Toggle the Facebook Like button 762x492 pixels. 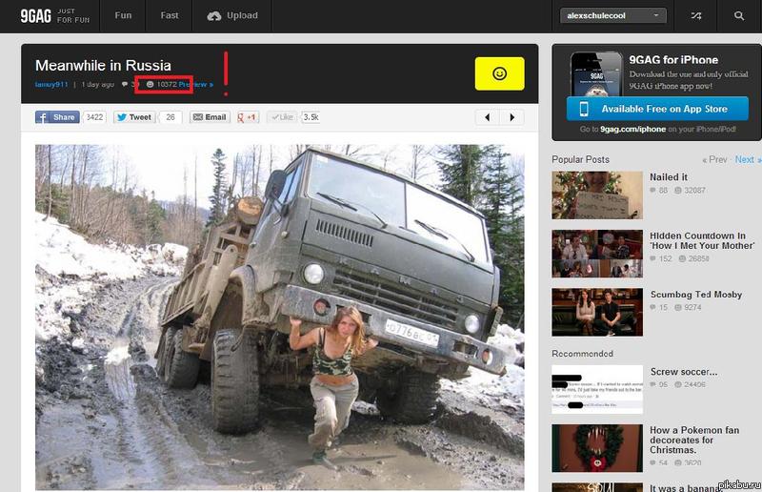282,117
